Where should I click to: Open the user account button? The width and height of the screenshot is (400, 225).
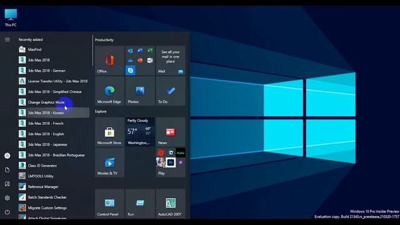coord(7,156)
